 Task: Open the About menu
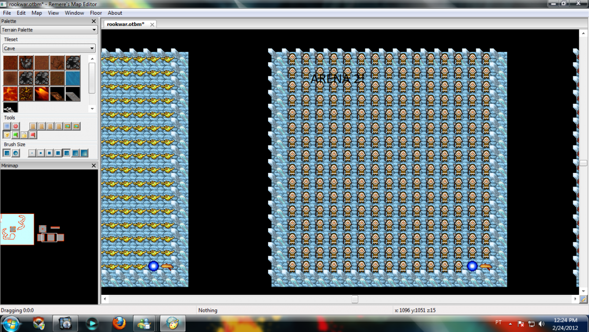(x=115, y=13)
